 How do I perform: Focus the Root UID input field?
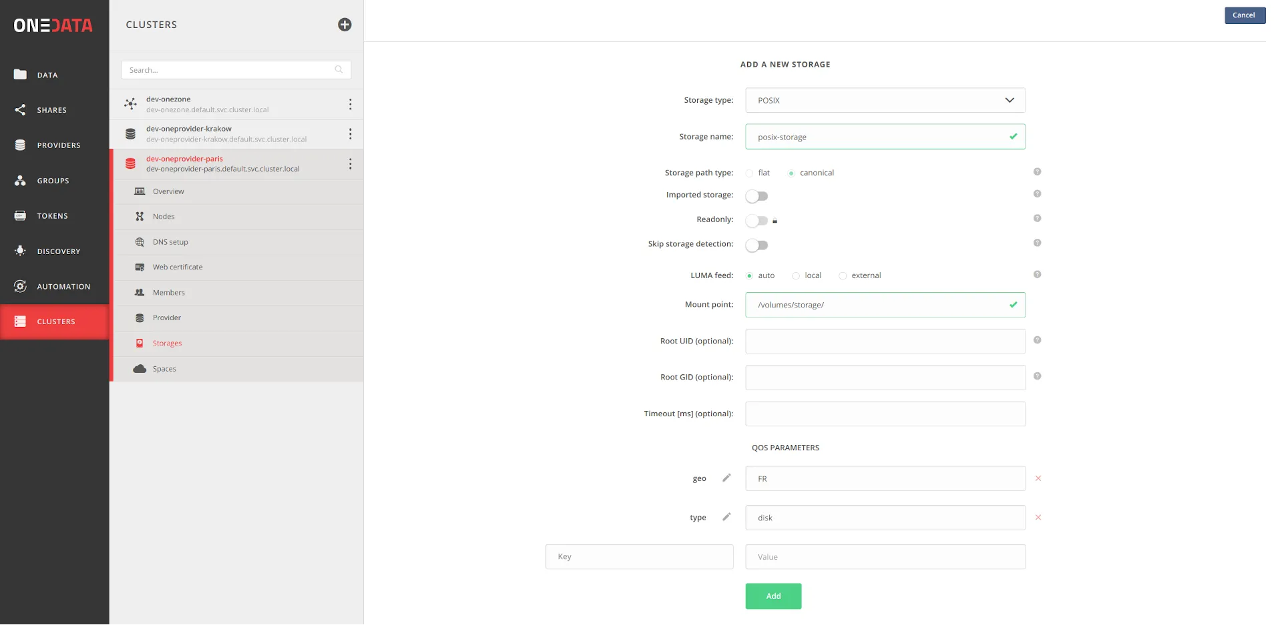point(885,342)
